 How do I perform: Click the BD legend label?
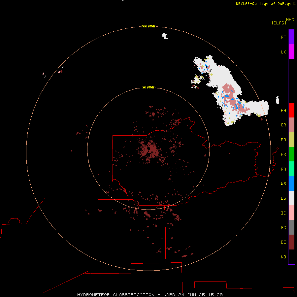point(283,140)
